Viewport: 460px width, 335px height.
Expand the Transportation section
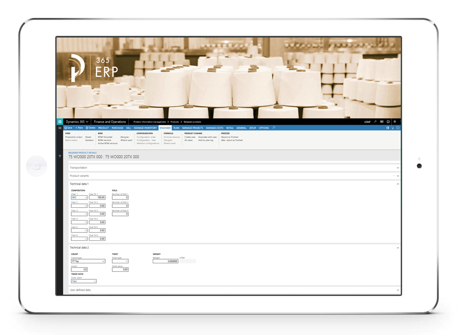click(x=397, y=168)
